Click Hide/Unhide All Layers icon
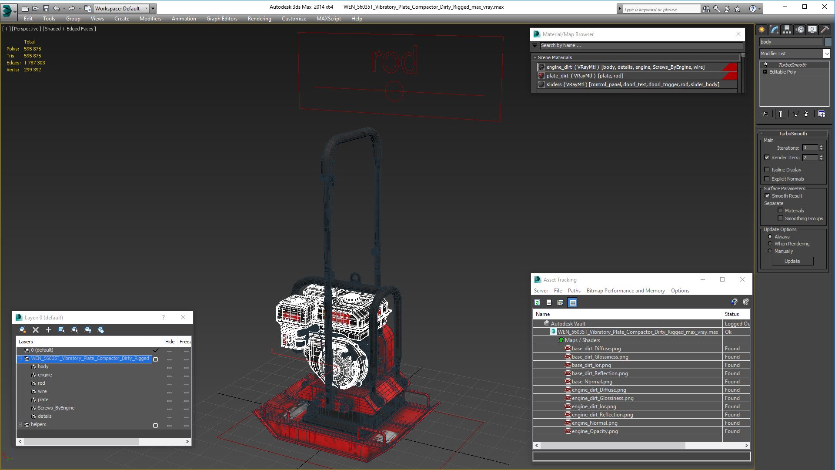Viewport: 835px width, 470px height. click(x=88, y=330)
